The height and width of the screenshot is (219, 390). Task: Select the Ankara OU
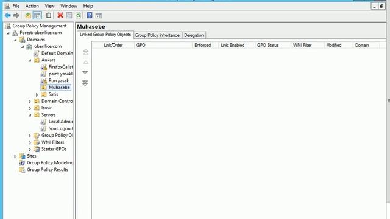[x=48, y=60]
